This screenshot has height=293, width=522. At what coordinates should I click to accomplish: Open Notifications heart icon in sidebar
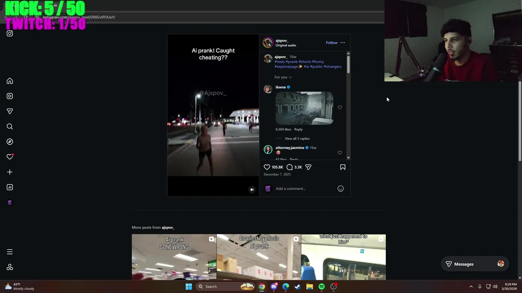10,157
